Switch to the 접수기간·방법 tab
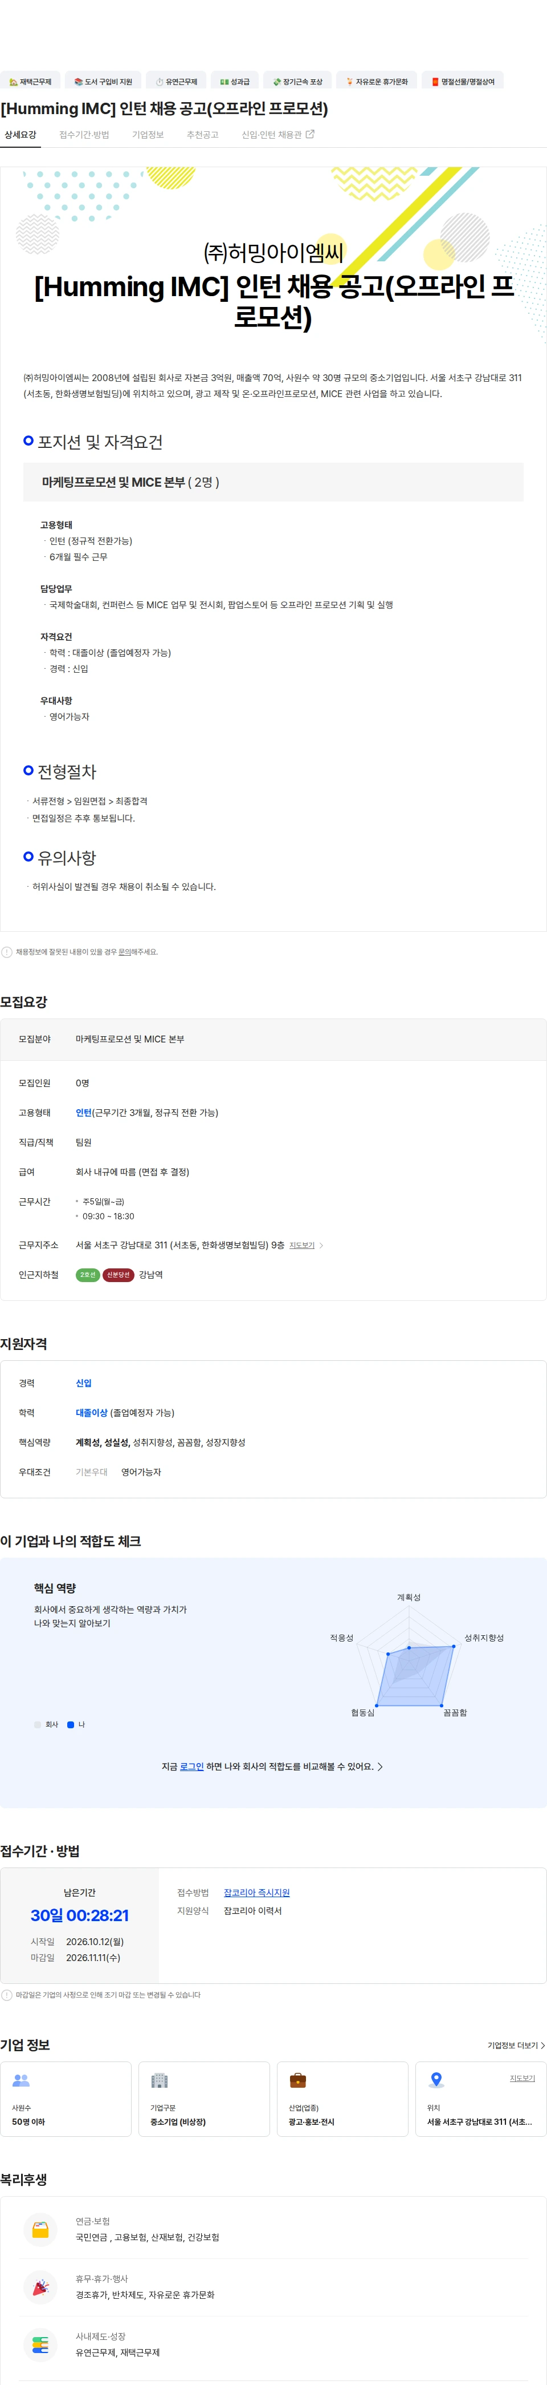Image resolution: width=547 pixels, height=2385 pixels. coord(84,134)
